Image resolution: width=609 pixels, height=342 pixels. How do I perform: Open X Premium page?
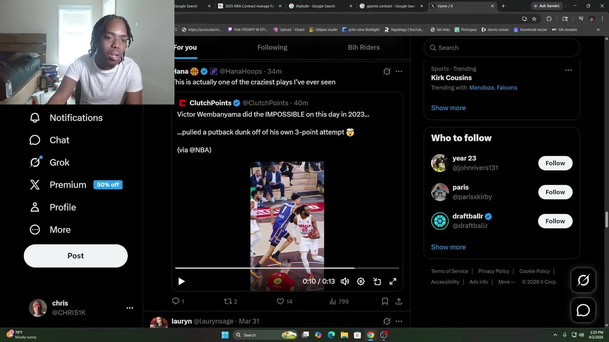76,185
